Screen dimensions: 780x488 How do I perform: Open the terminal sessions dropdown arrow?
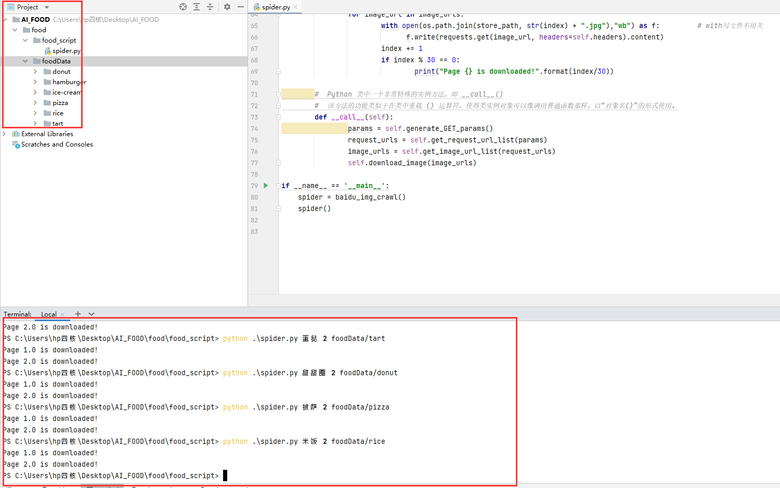pos(92,314)
